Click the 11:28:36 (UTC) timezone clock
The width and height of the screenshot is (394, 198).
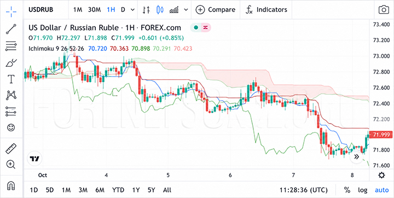(304, 190)
